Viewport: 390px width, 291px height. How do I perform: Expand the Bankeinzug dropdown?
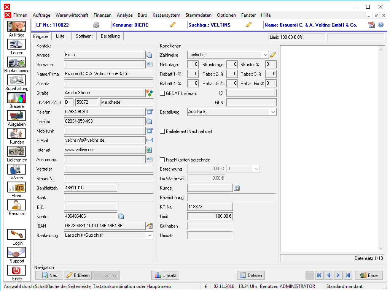150,236
